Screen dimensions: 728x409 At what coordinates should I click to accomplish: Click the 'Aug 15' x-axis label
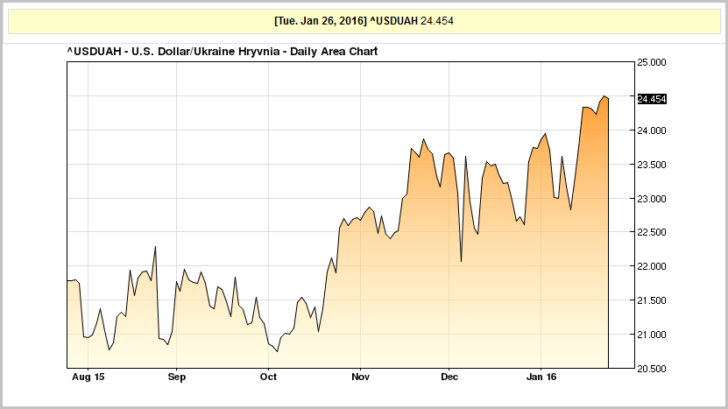88,377
